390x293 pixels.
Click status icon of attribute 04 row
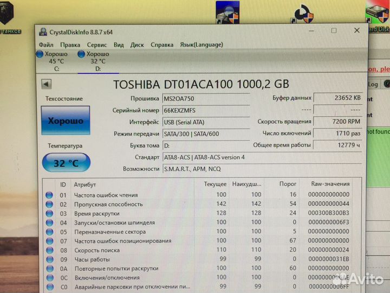coord(49,222)
